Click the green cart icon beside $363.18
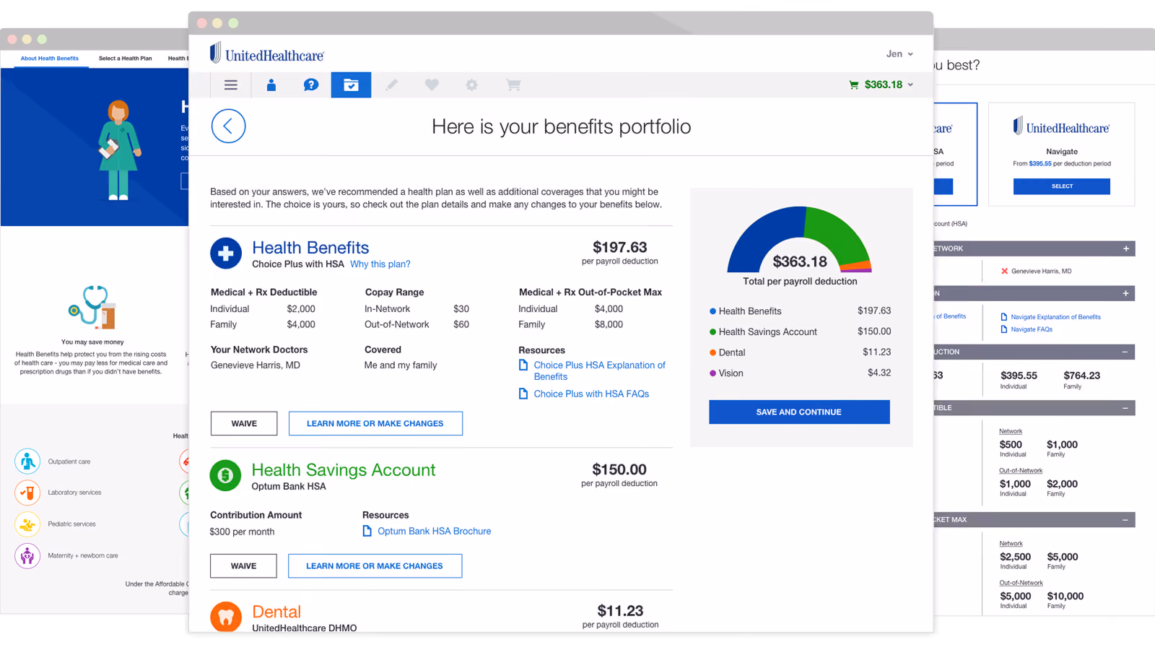 tap(854, 85)
